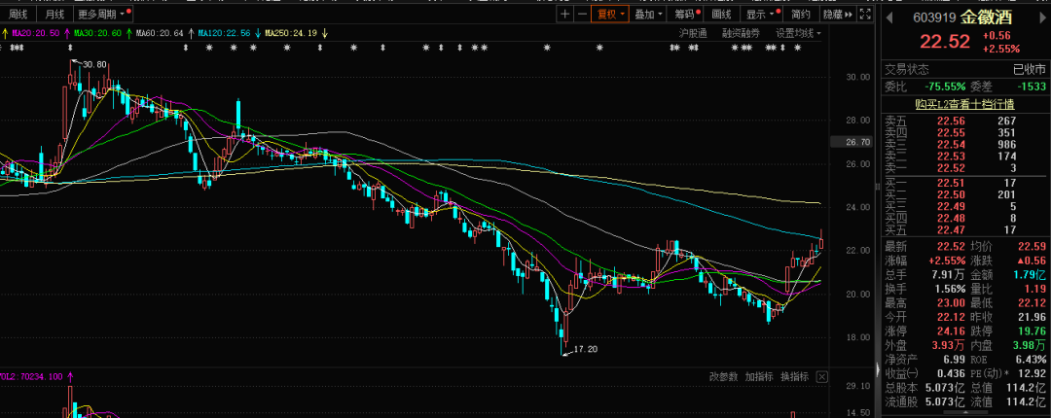
Task: Toggle 融资融券 overlay
Action: [741, 33]
